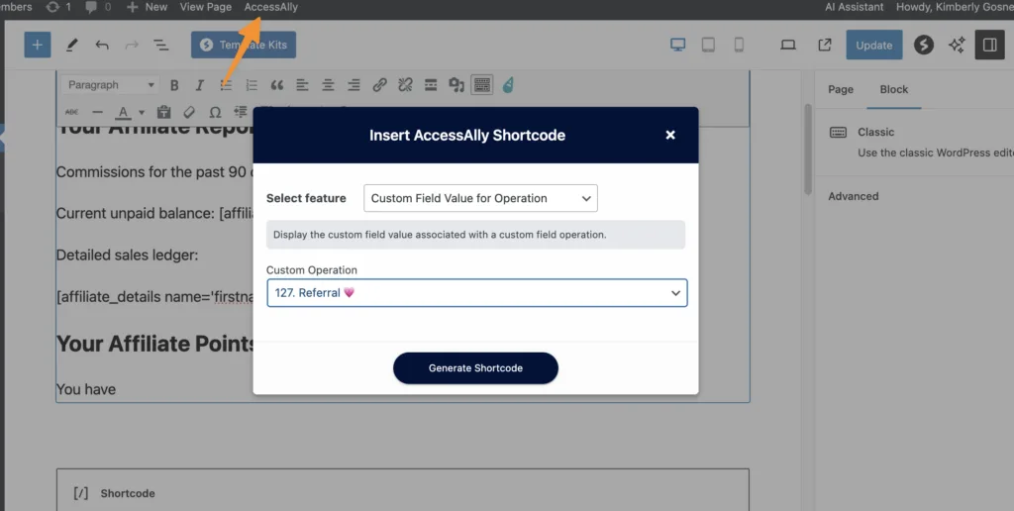1014x511 pixels.
Task: Close the Insert AccessAlly Shortcode dialog
Action: 670,135
